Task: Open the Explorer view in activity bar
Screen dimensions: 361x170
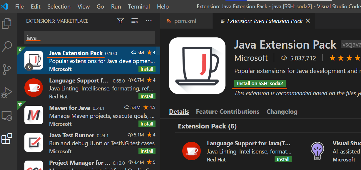Action: (x=7, y=24)
